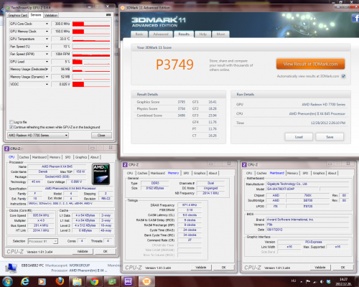Click the Load button in Run Details
Image resolution: width=359 pixels, height=287 pixels.
(299, 137)
